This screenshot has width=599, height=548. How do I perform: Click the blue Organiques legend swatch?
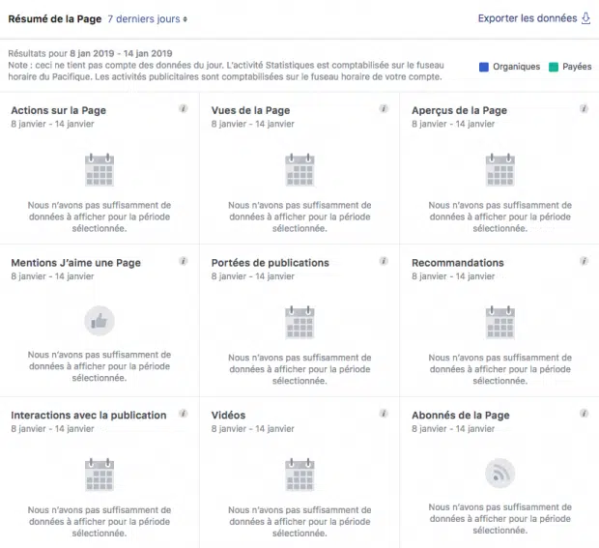(x=484, y=67)
